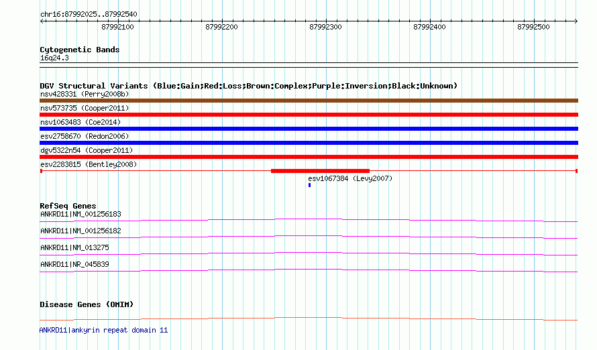Viewport: 597px width, 350px height.
Task: Click the small blue esv1067384 marker
Action: [x=309, y=185]
